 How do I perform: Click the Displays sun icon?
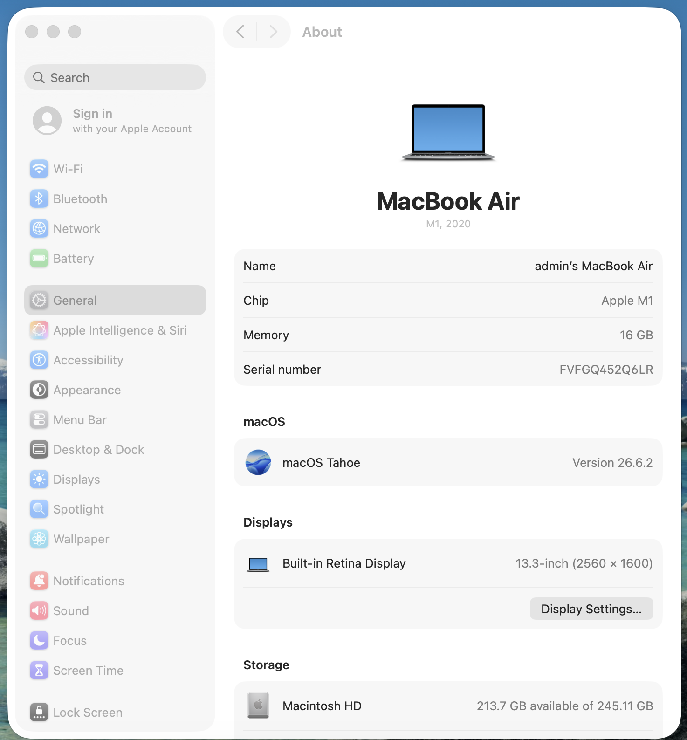click(x=39, y=479)
